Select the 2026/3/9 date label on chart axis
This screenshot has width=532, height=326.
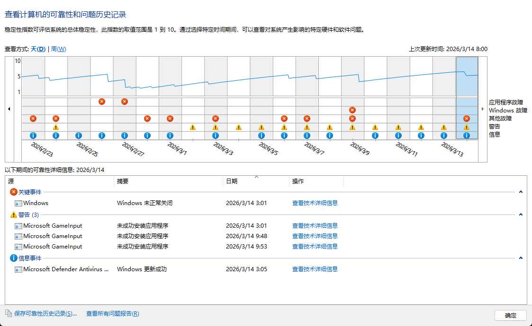point(360,149)
